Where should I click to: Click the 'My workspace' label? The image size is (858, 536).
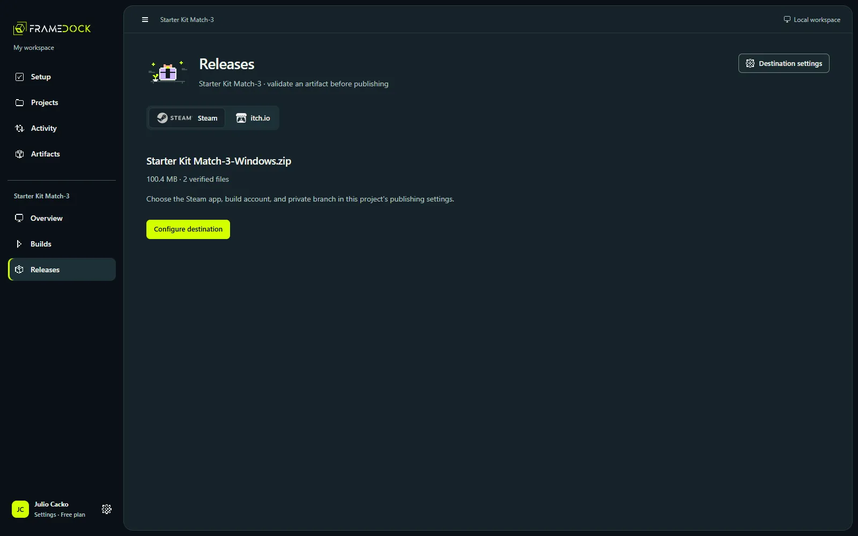coord(34,48)
